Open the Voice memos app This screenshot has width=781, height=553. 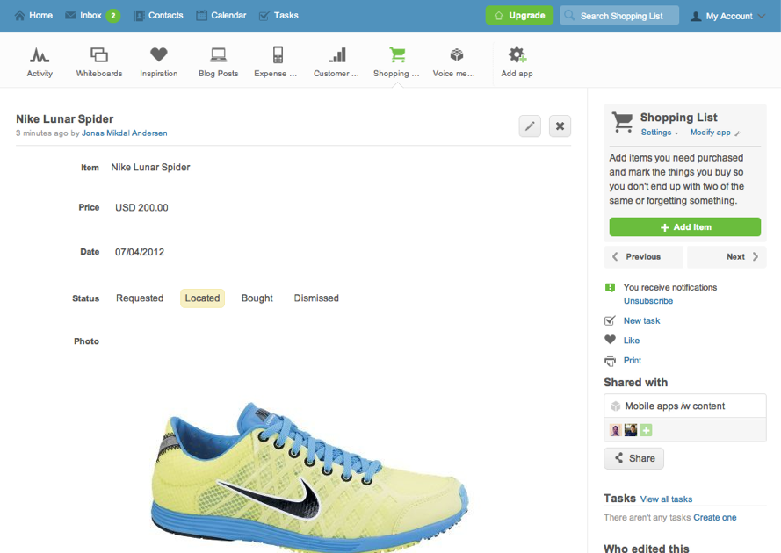pyautogui.click(x=454, y=61)
